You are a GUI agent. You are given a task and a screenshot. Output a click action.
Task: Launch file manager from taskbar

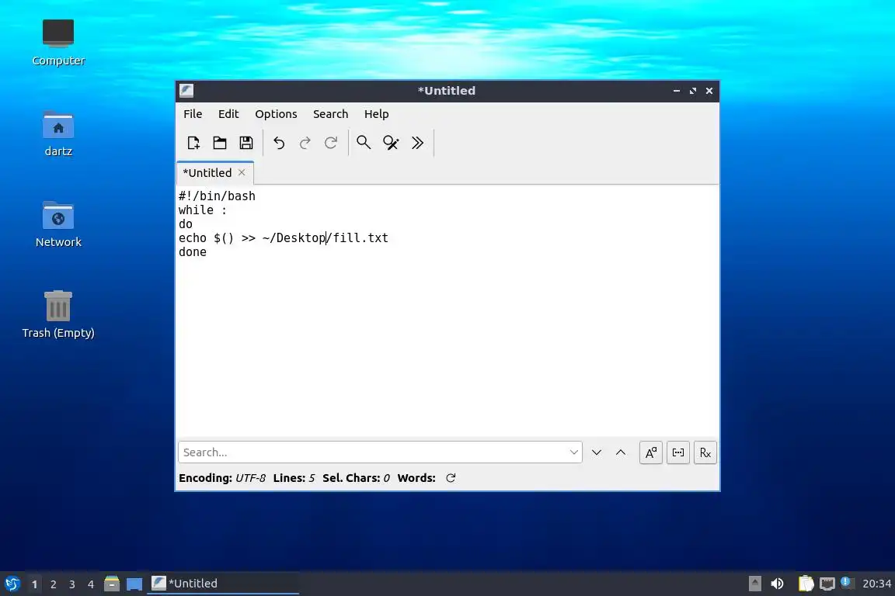112,584
